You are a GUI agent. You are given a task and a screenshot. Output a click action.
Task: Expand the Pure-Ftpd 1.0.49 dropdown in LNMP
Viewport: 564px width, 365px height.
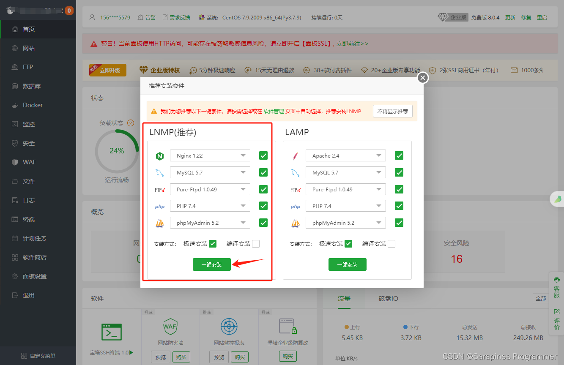click(x=210, y=189)
